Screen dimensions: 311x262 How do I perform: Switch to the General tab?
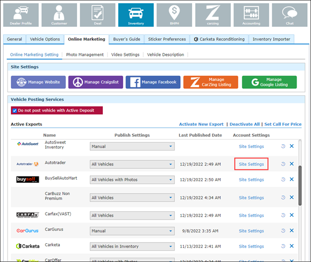pyautogui.click(x=15, y=39)
